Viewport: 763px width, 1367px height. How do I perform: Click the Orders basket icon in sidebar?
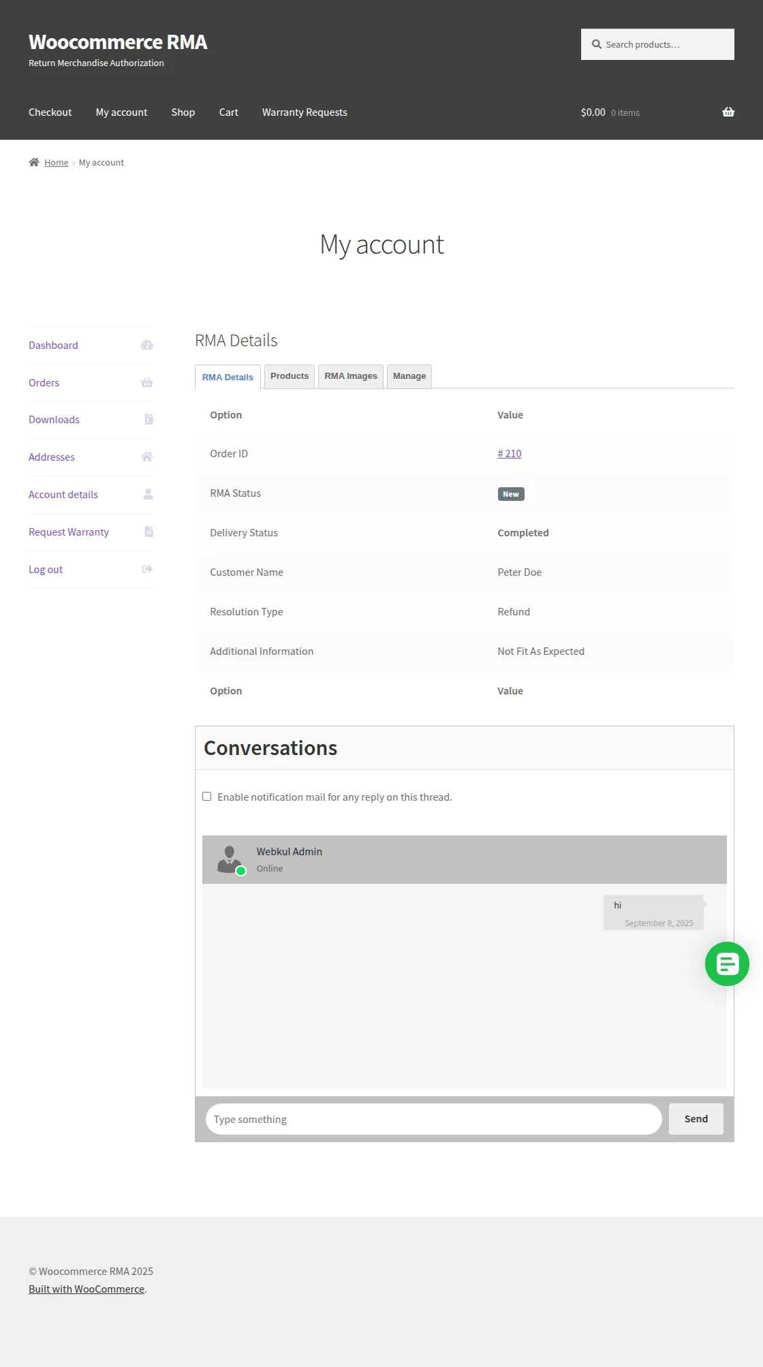(x=146, y=383)
